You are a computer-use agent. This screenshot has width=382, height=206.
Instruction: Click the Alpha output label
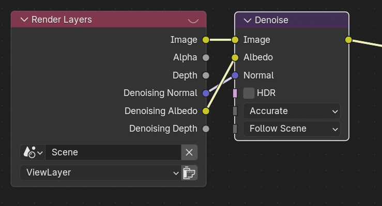pyautogui.click(x=185, y=57)
